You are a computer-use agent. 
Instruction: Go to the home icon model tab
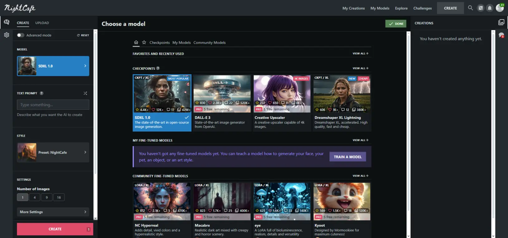[136, 42]
